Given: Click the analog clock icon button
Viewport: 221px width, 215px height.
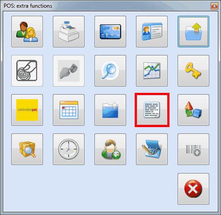Looking at the screenshot, I should tap(69, 149).
